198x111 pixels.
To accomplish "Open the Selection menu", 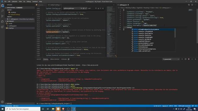I will [15, 2].
